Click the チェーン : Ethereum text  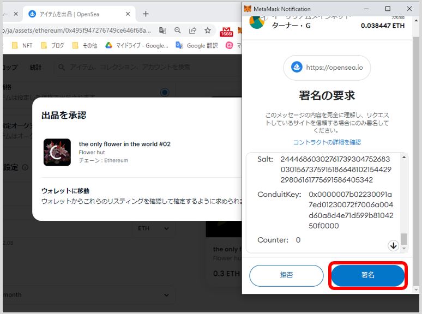click(x=104, y=160)
